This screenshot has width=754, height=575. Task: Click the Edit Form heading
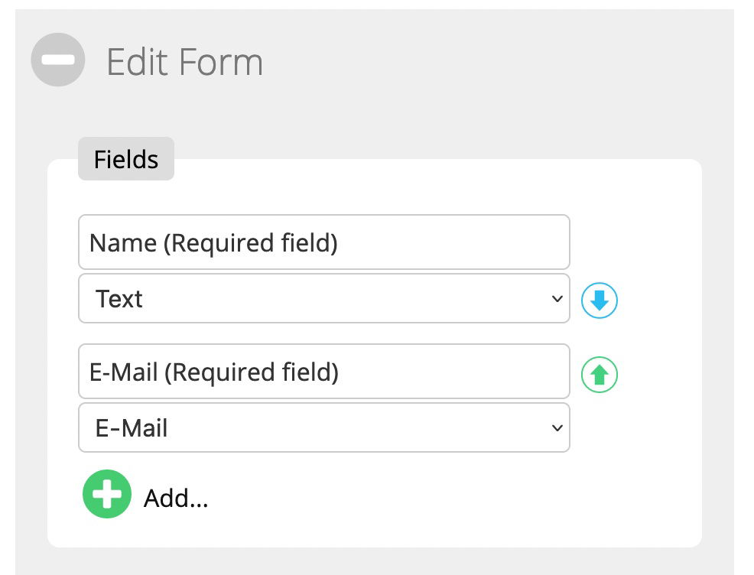[184, 62]
